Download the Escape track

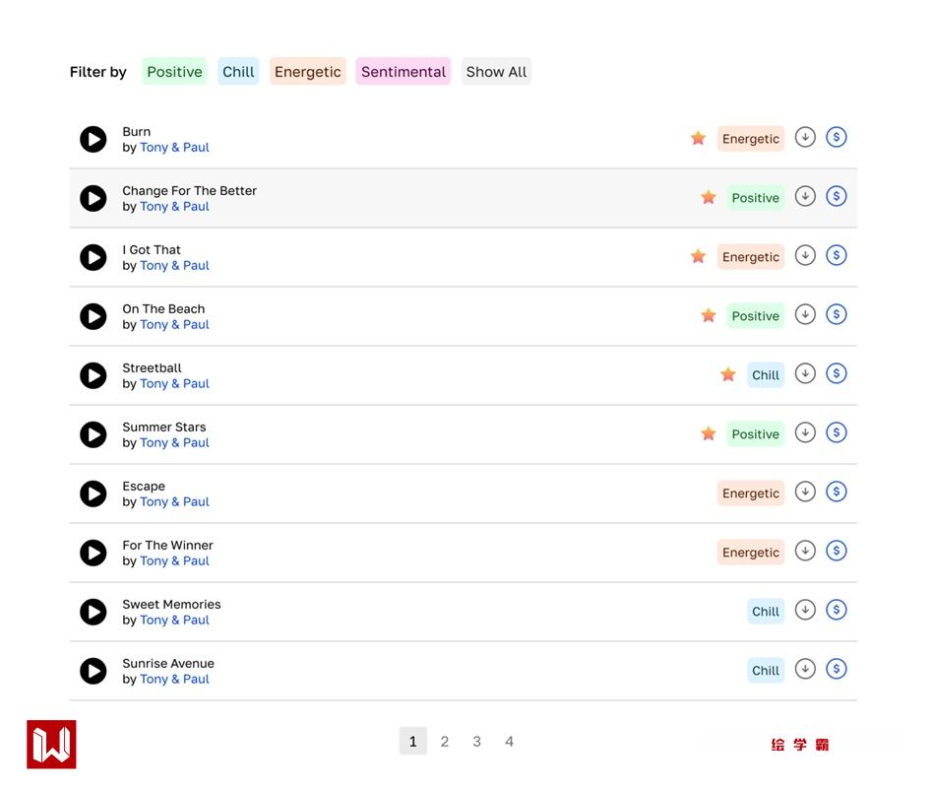point(805,492)
